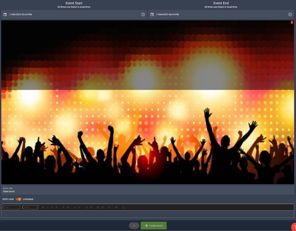Open the Event End clock time picker
The image size is (296, 231).
pos(290,14)
